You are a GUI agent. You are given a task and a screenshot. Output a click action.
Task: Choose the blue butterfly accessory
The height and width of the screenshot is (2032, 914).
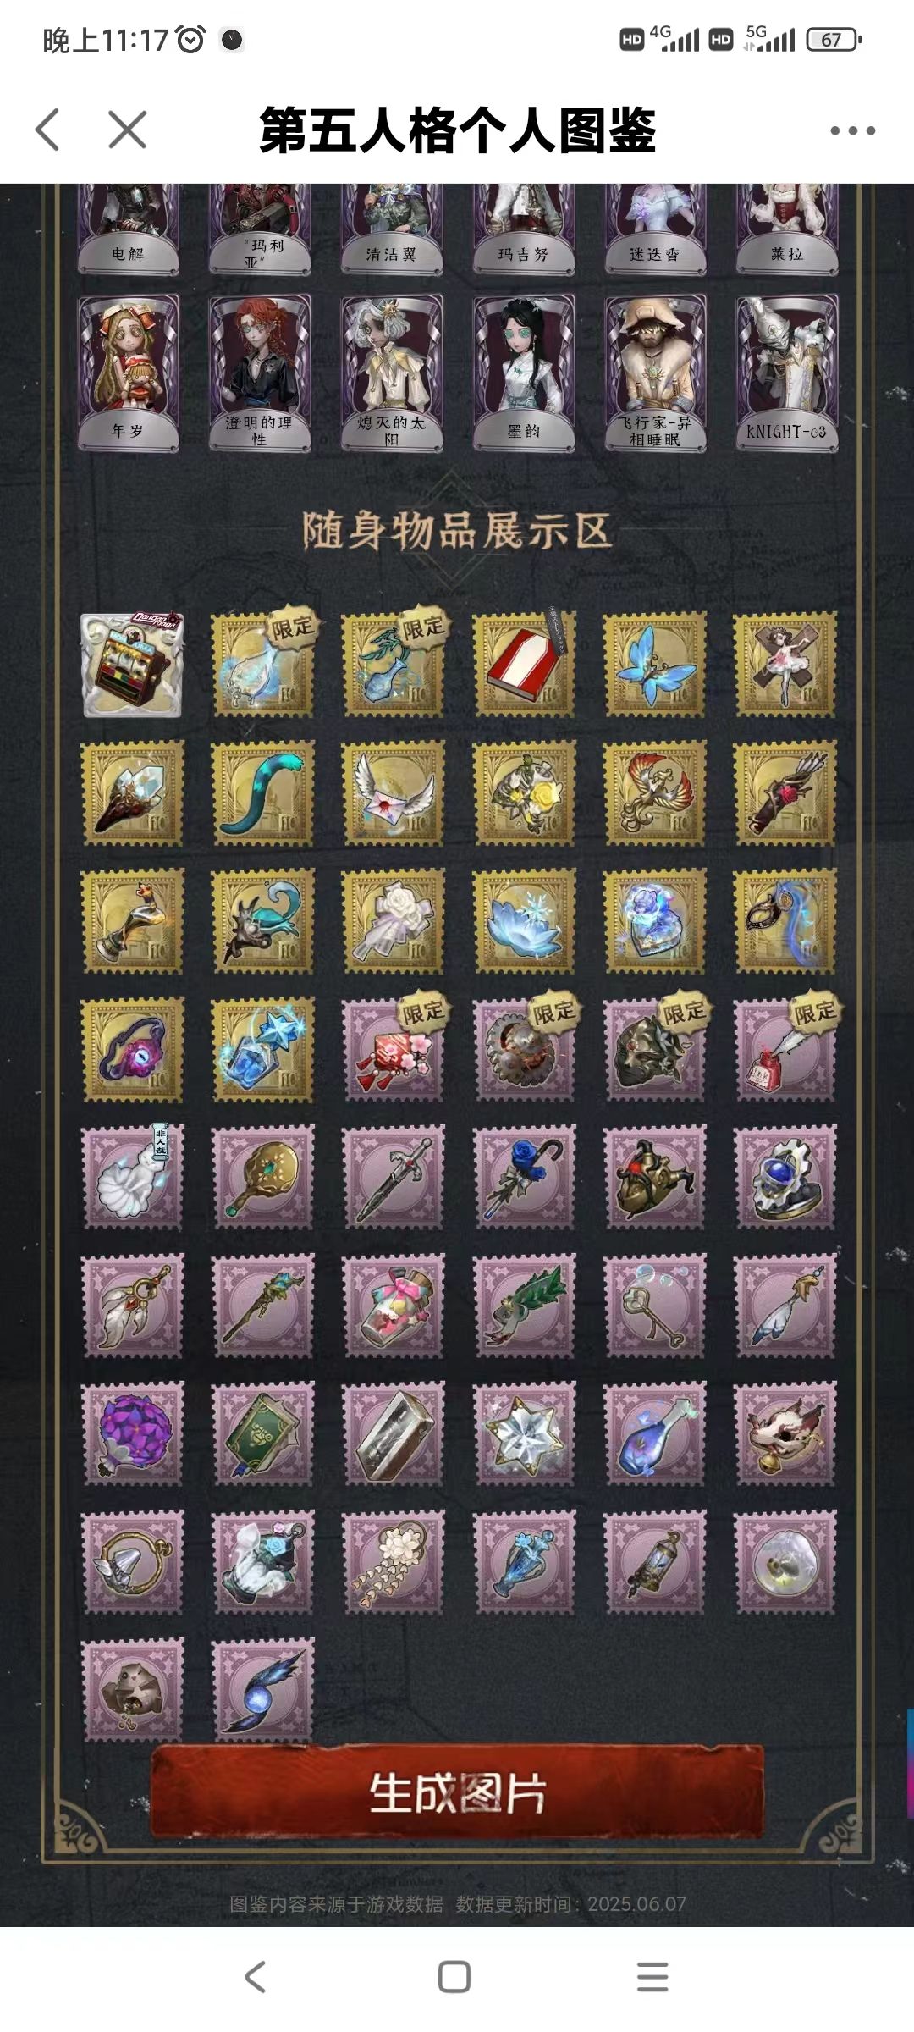click(x=654, y=665)
